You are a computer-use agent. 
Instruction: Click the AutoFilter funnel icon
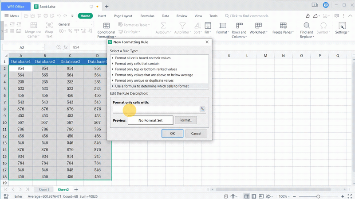click(x=182, y=26)
